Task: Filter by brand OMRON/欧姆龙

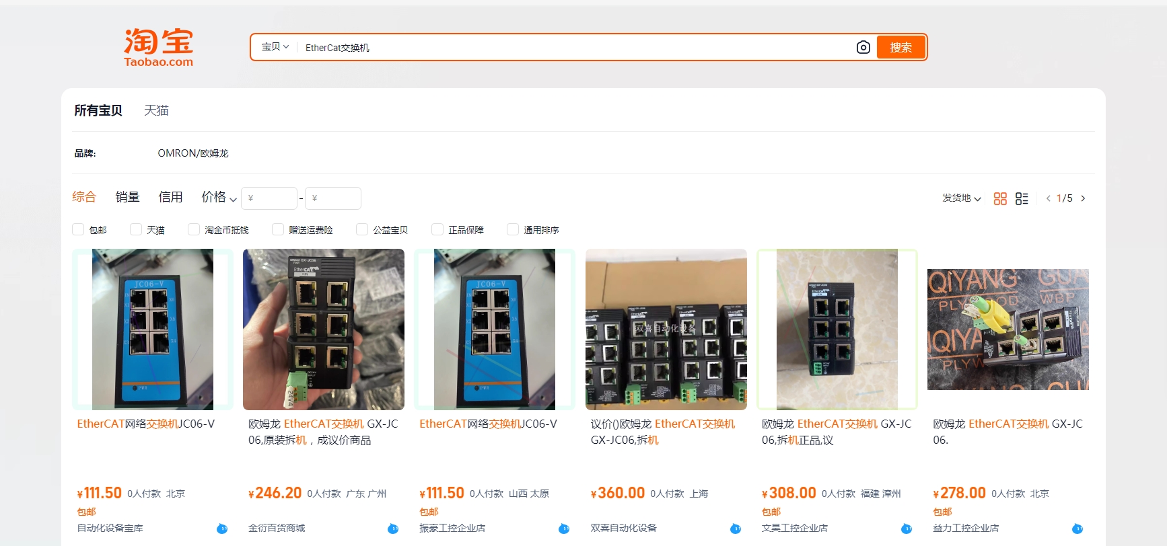Action: (193, 153)
